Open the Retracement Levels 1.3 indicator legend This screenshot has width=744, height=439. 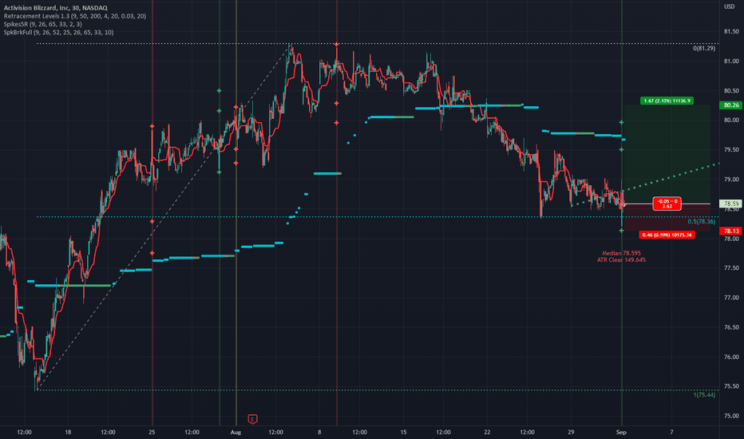74,16
